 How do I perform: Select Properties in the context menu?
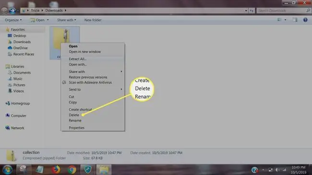77,128
